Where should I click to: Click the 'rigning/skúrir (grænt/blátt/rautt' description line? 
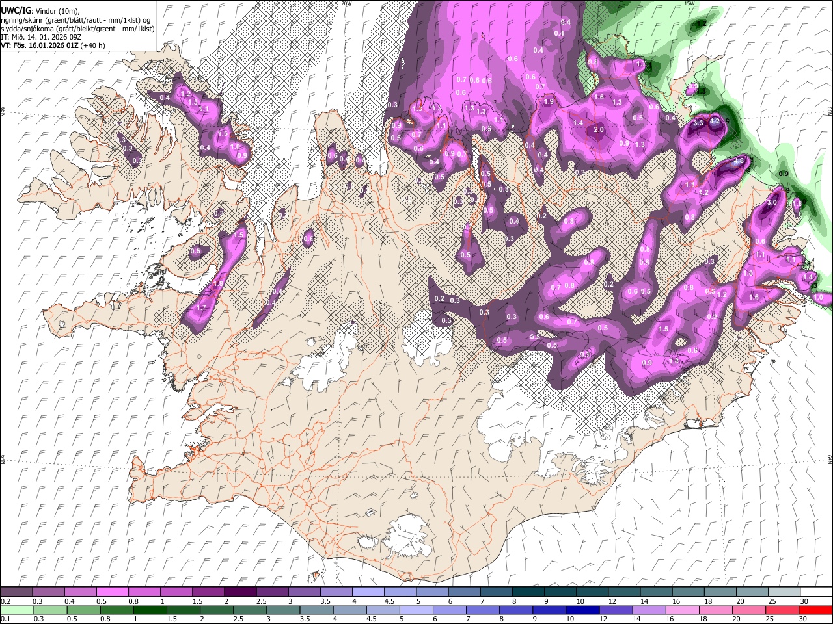[74, 20]
